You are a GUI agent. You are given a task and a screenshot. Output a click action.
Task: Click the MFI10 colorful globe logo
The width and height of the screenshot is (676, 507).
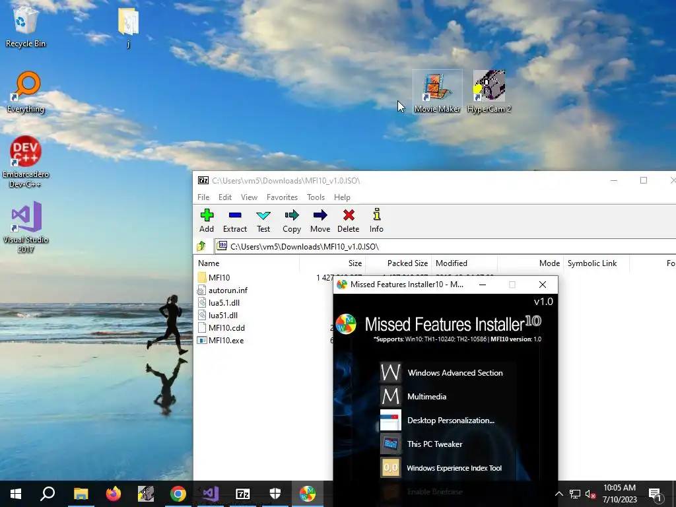click(346, 324)
